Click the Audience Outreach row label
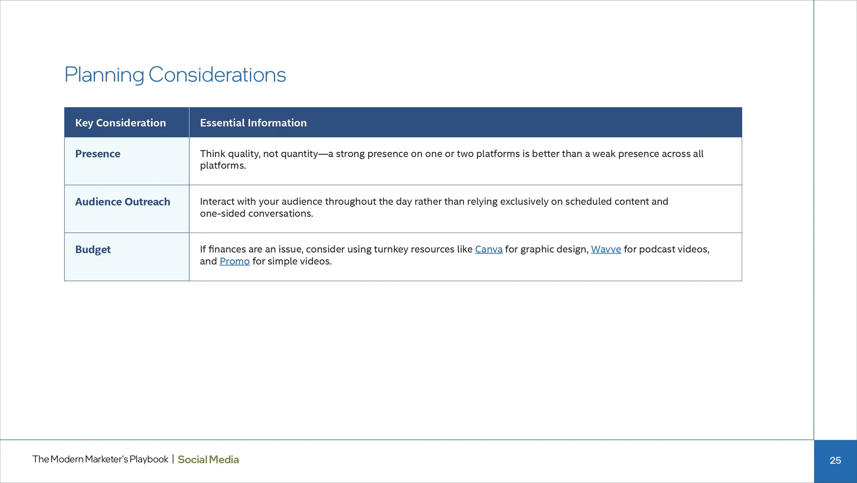 (122, 202)
